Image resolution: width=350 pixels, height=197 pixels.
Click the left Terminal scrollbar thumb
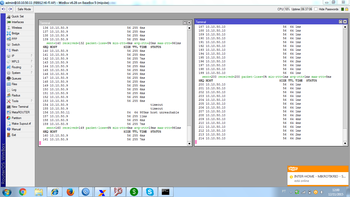pos(189,134)
